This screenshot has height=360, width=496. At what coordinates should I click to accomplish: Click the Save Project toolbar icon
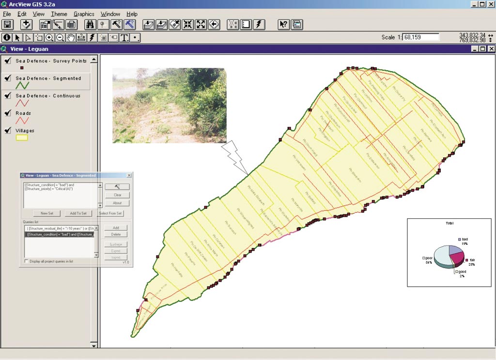8,24
